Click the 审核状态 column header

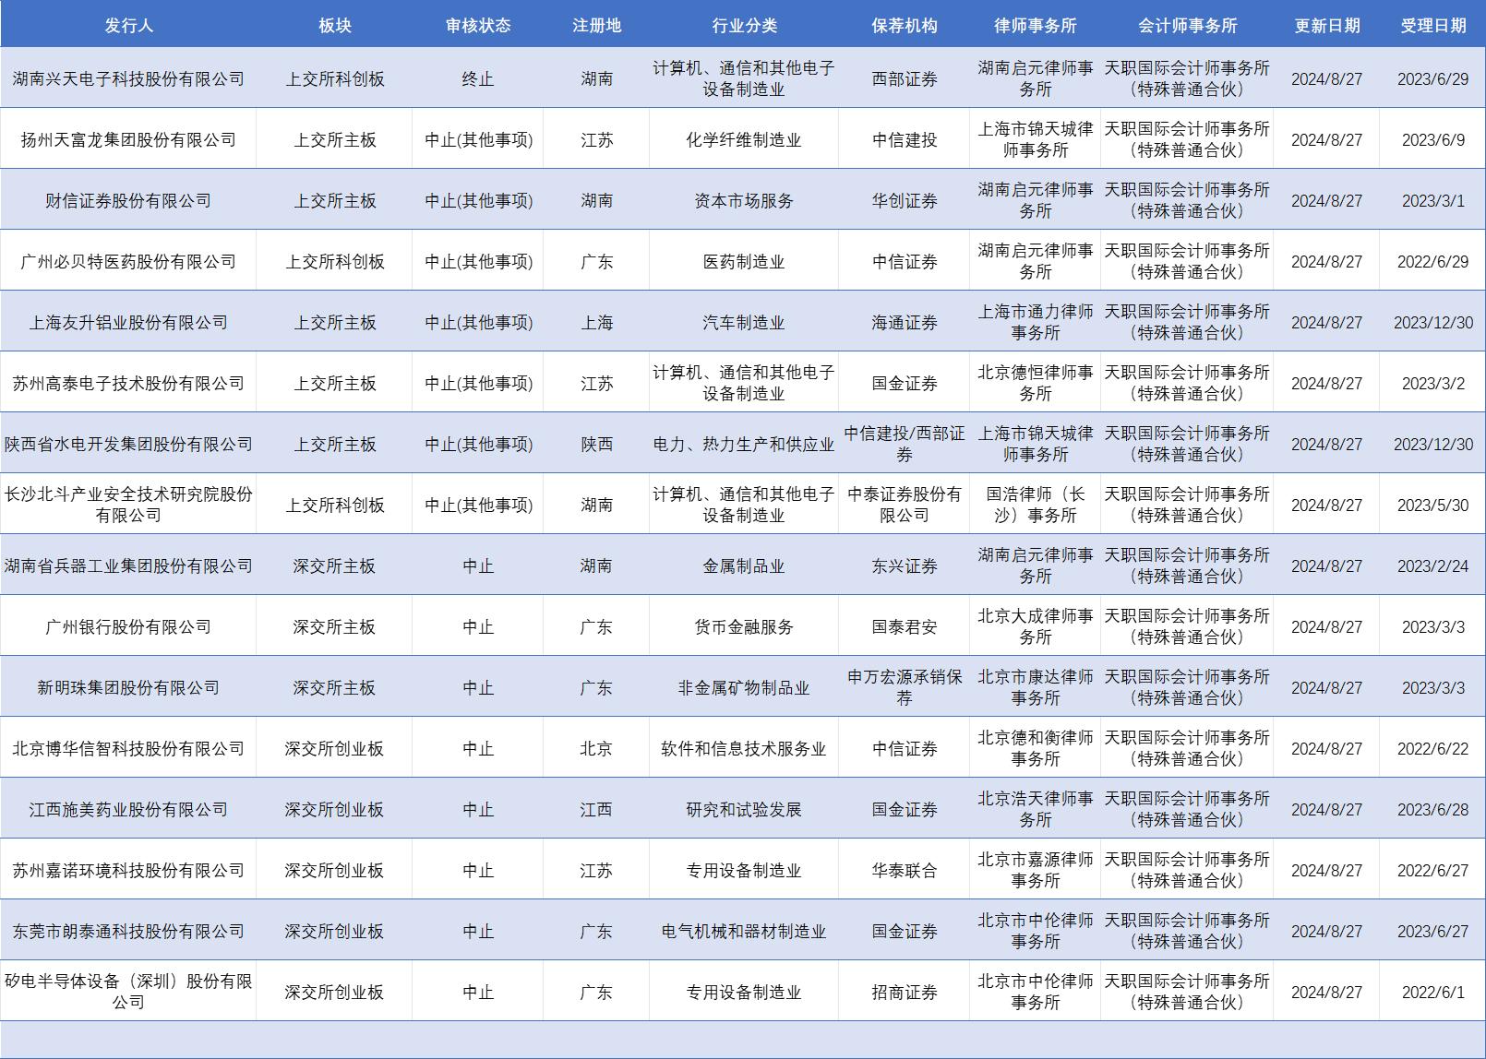(478, 26)
